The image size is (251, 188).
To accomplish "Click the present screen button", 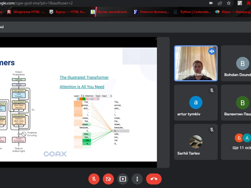I will pyautogui.click(x=123, y=179).
